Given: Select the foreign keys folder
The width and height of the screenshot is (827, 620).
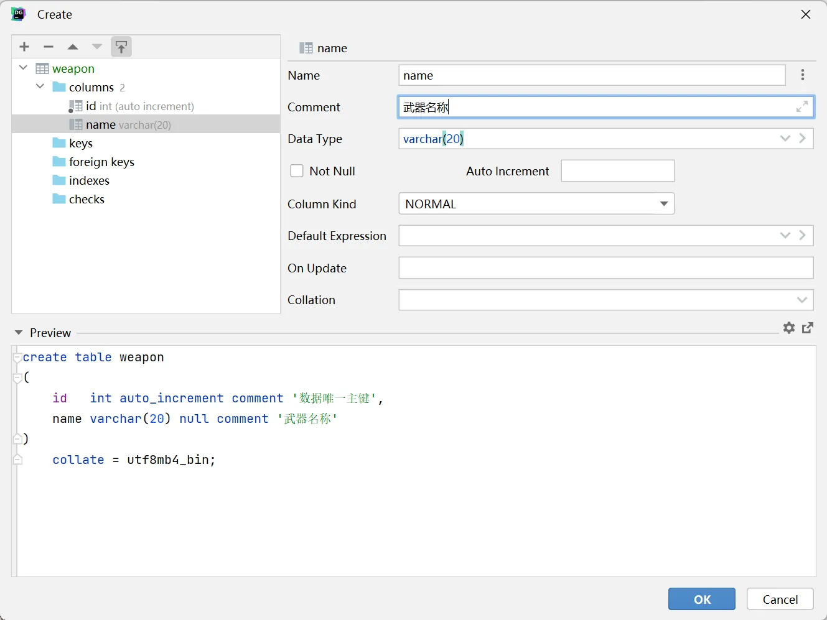Looking at the screenshot, I should coord(101,162).
